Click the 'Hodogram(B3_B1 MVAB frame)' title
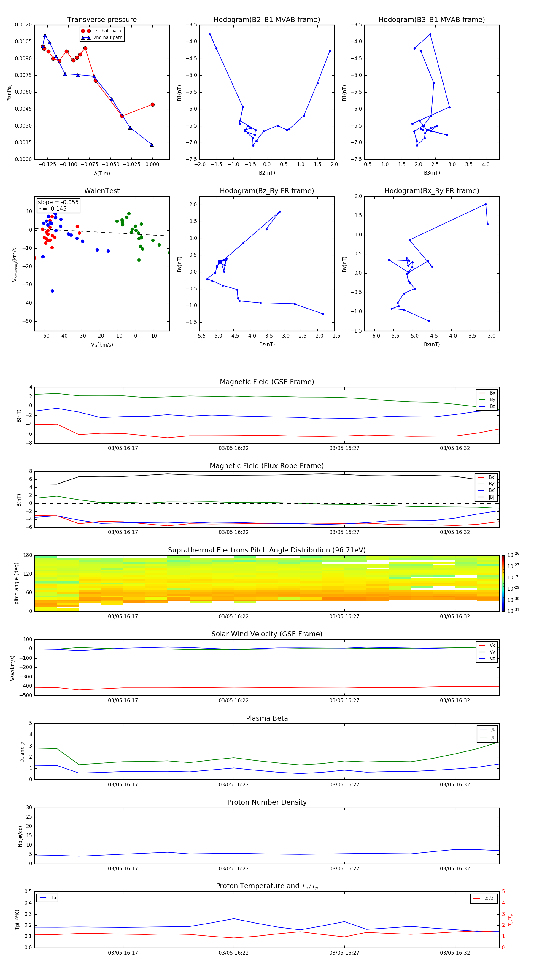This screenshot has height=979, width=534. point(432,20)
